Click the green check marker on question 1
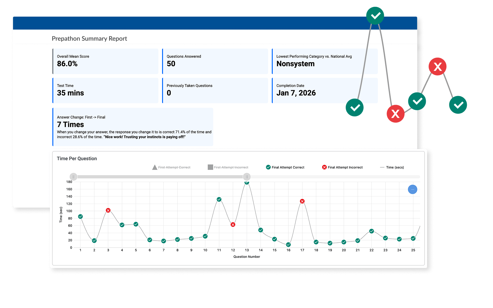 pyautogui.click(x=80, y=217)
